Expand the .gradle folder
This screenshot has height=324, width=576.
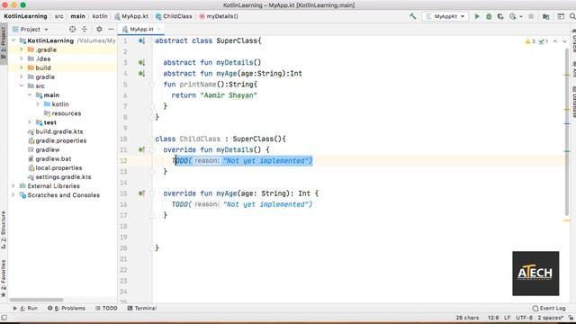22,49
